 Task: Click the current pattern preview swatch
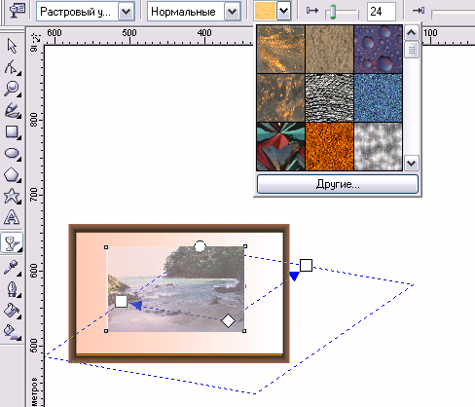click(265, 11)
